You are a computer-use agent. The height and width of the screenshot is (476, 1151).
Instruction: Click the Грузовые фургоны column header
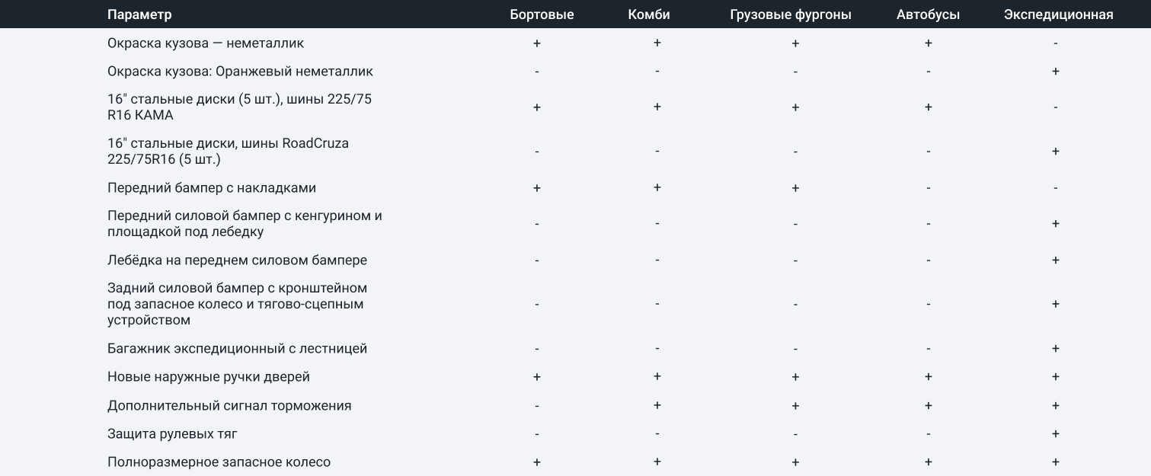point(790,14)
